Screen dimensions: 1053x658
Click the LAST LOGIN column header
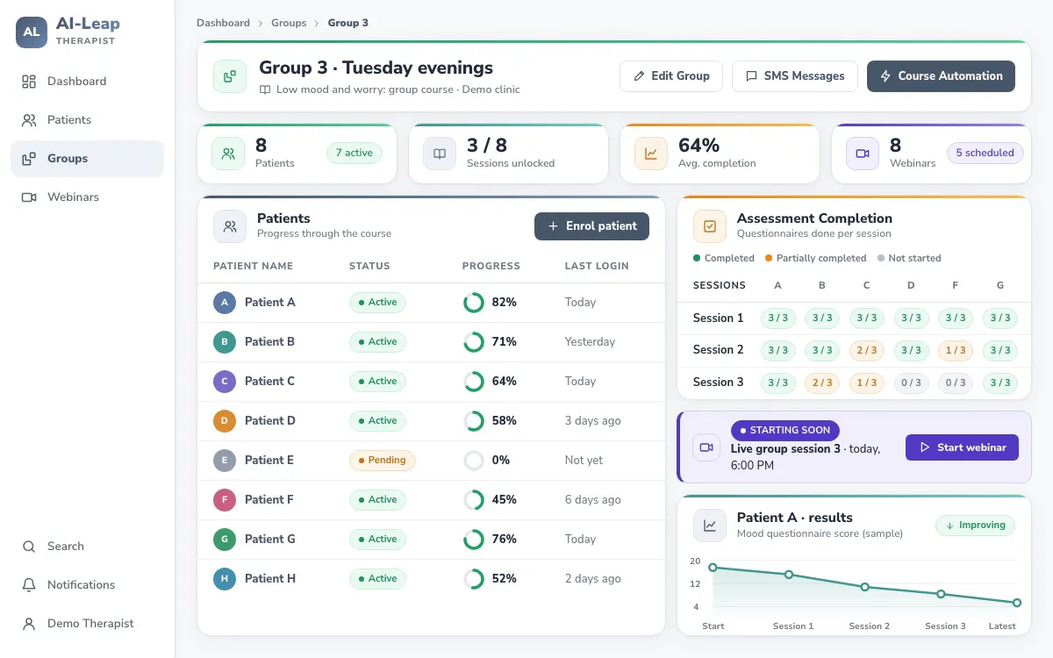pos(597,266)
